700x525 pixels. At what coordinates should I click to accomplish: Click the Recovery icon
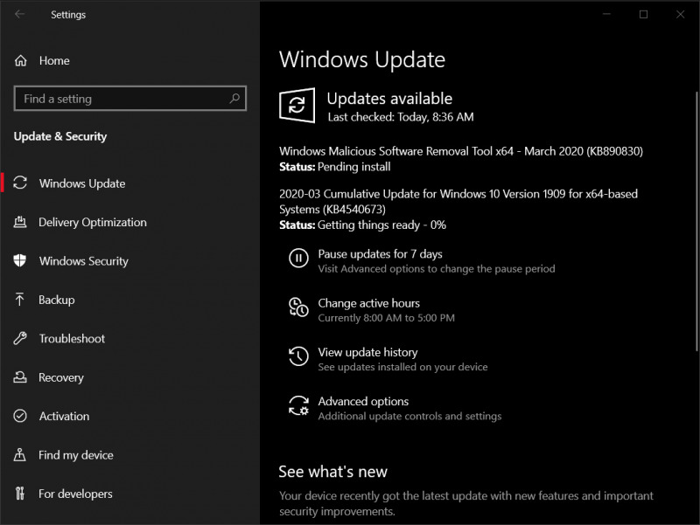pyautogui.click(x=20, y=377)
